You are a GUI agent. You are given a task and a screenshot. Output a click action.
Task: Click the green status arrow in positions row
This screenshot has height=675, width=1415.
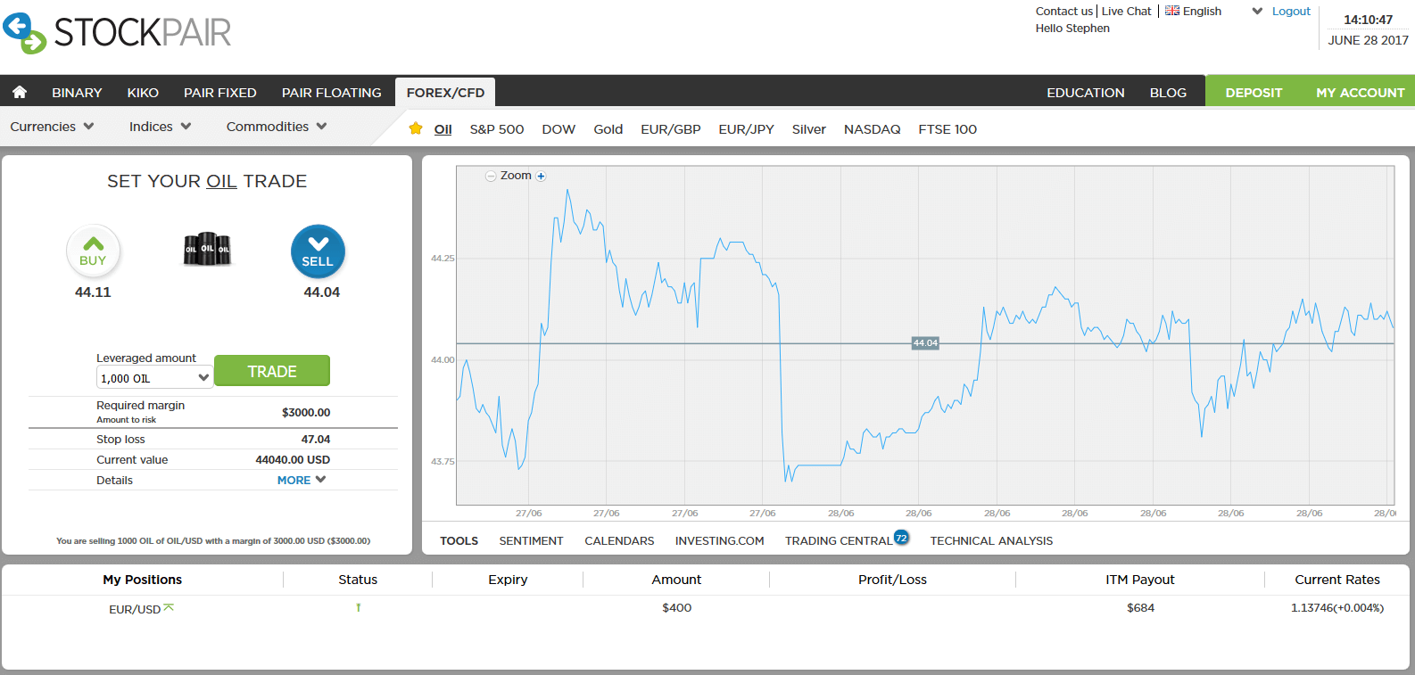point(359,607)
